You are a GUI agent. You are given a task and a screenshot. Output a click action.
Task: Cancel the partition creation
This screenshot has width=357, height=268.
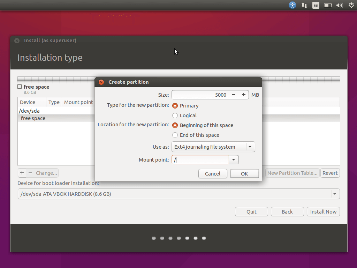click(213, 173)
